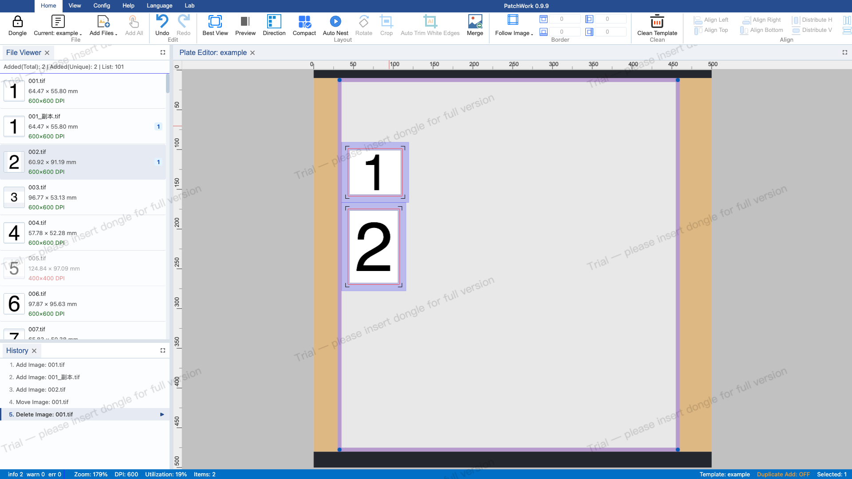852x479 pixels.
Task: Click the top-right border icon
Action: (x=589, y=19)
